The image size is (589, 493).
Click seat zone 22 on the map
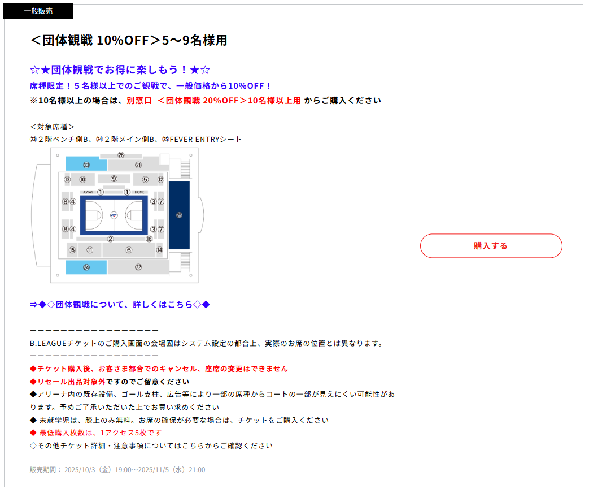[138, 267]
